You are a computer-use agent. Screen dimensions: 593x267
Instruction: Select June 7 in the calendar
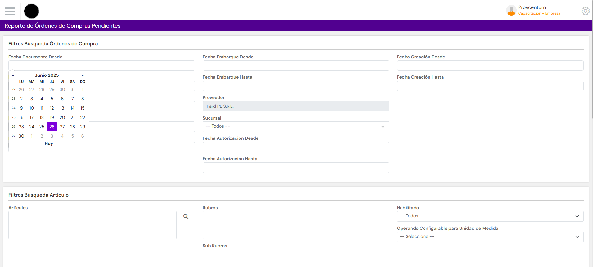(x=72, y=99)
